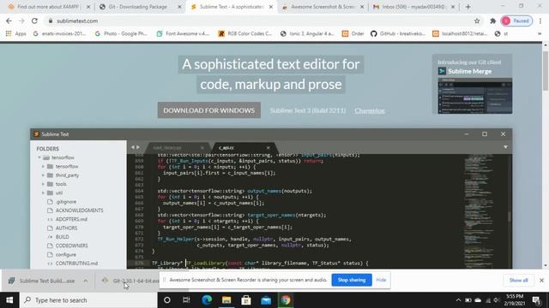Open the Paused profile button
Screen dimensions: 549x308
(x=516, y=21)
